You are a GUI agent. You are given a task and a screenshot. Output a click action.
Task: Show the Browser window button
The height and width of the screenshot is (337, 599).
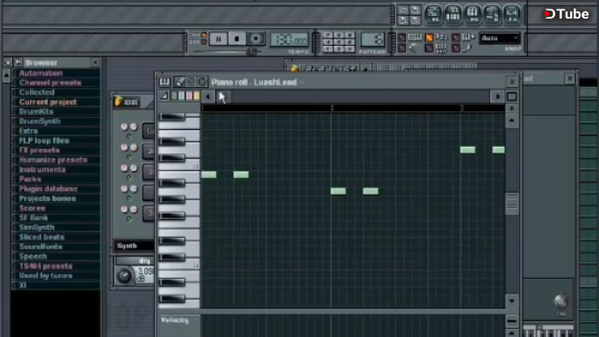tap(492, 15)
